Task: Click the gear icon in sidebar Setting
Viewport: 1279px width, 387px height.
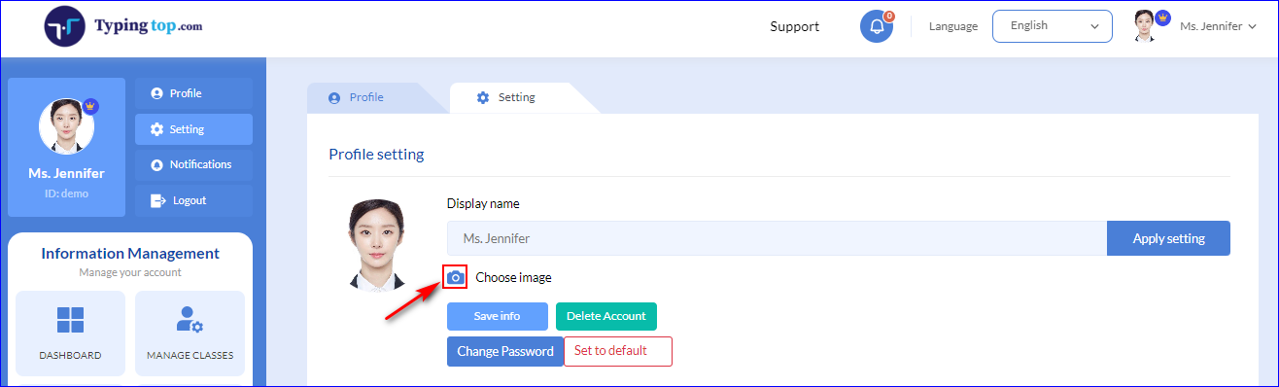Action: click(156, 129)
